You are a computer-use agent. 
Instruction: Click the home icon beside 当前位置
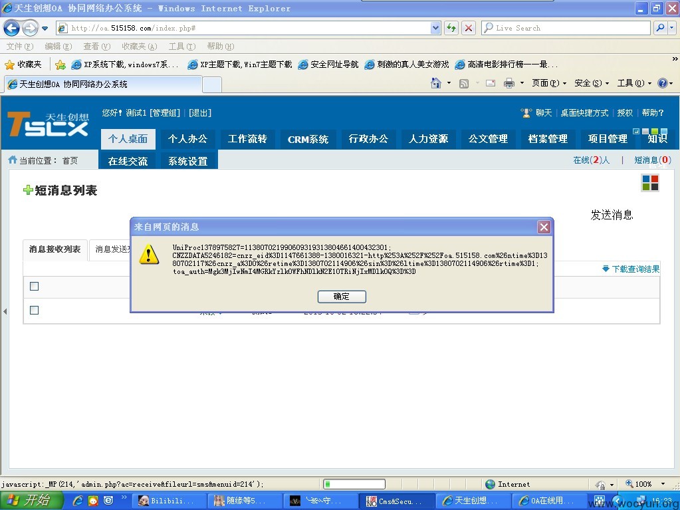coord(13,160)
